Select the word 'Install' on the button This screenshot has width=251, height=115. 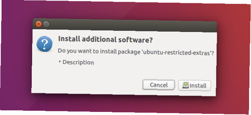tap(198, 86)
